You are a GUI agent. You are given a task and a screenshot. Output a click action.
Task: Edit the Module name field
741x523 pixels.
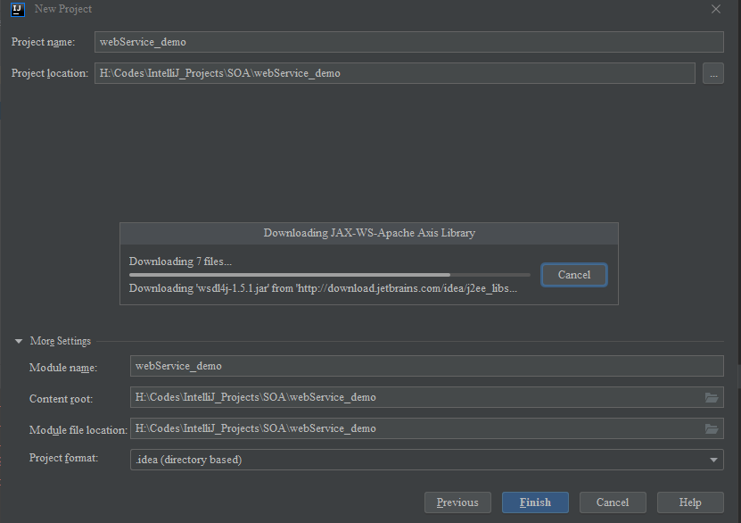pos(427,366)
